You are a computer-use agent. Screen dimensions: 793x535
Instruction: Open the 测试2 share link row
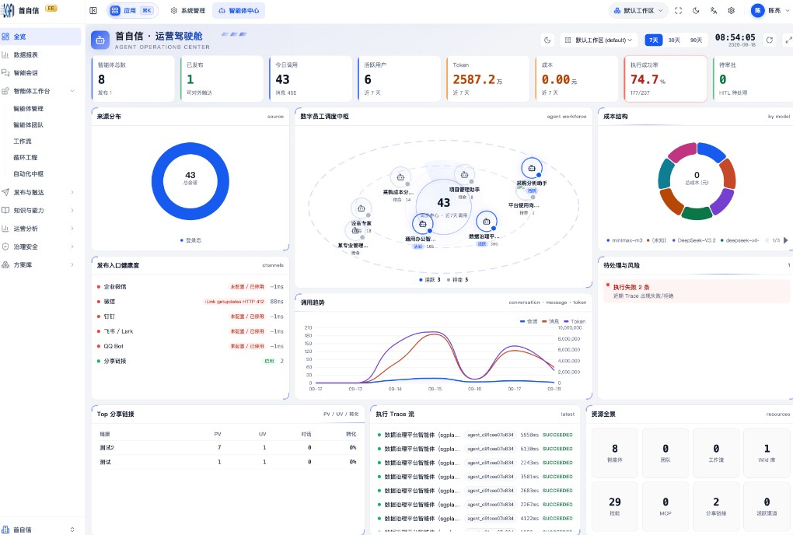228,448
